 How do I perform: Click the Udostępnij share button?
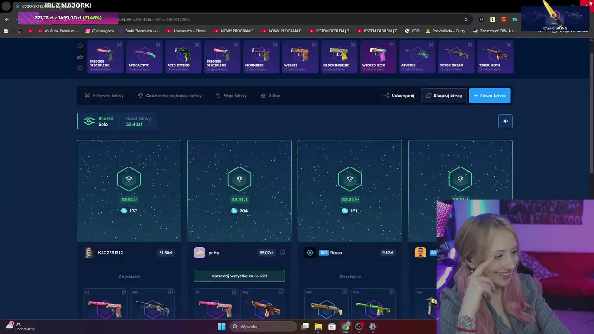[x=399, y=96]
